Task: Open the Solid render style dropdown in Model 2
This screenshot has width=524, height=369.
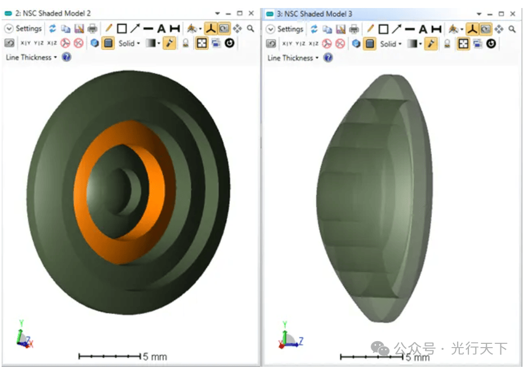Action: pos(129,44)
